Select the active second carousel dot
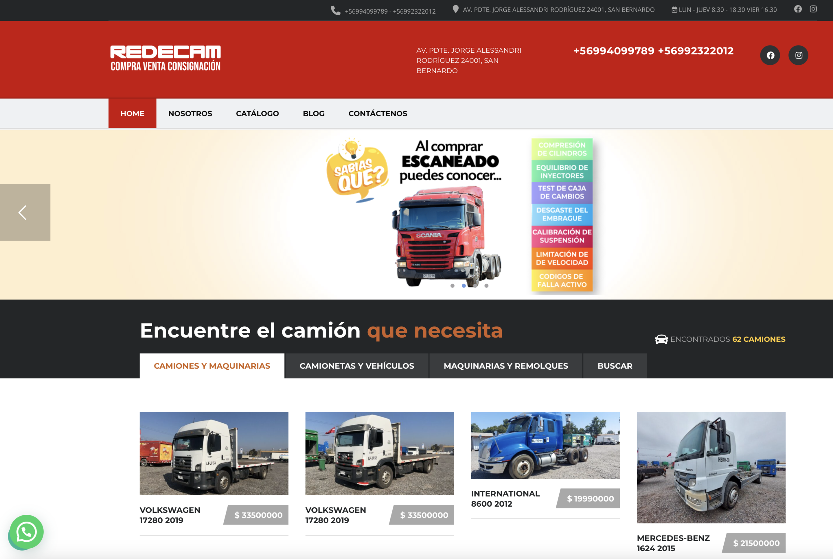Image resolution: width=833 pixels, height=559 pixels. 463,286
